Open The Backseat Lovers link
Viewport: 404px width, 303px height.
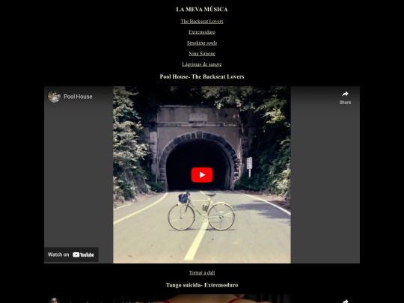pyautogui.click(x=202, y=22)
